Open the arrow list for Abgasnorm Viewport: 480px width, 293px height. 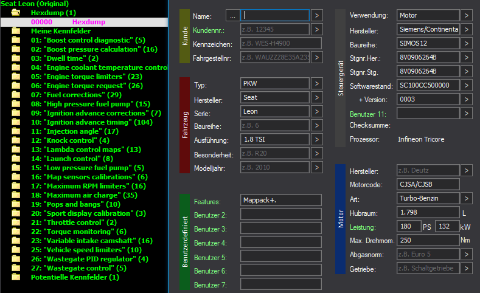[467, 254]
